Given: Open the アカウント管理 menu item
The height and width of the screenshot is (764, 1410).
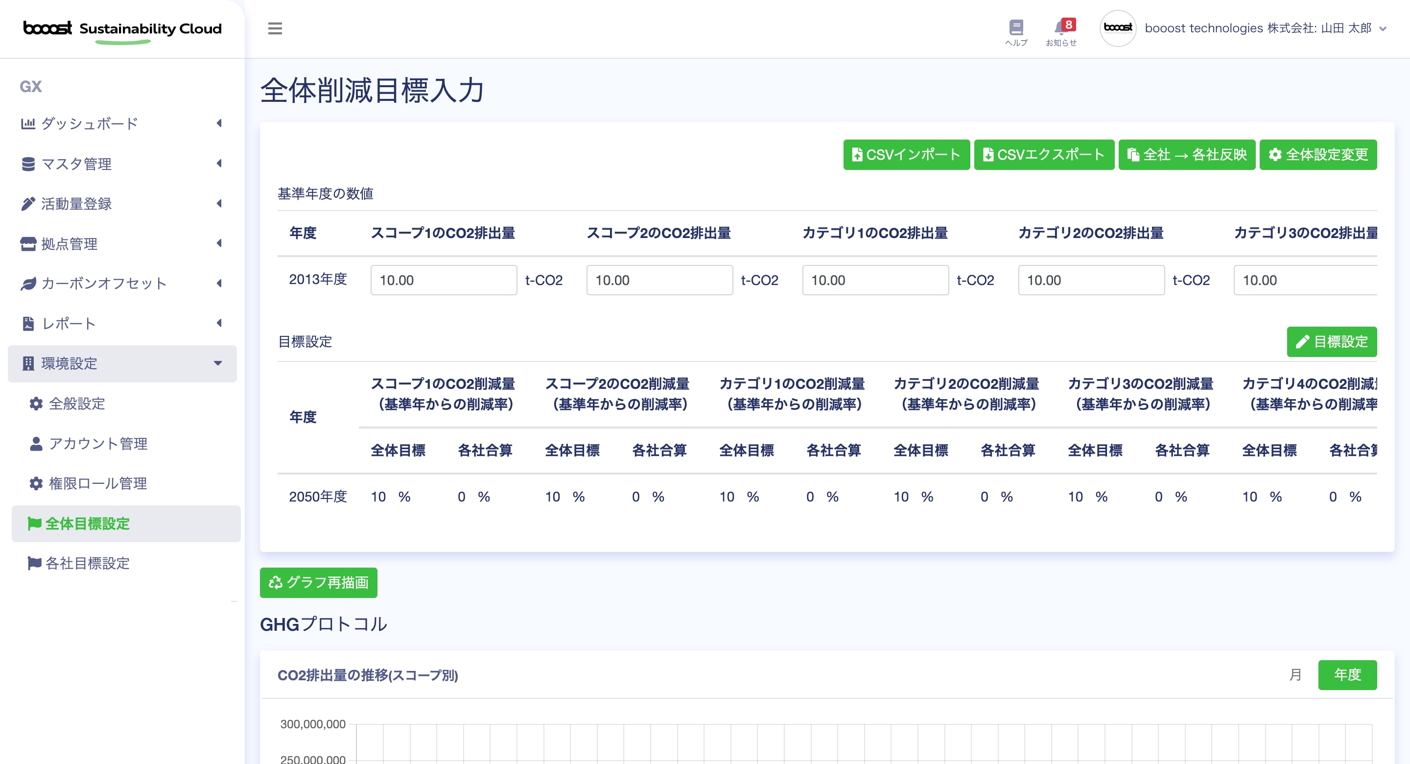Looking at the screenshot, I should 125,444.
